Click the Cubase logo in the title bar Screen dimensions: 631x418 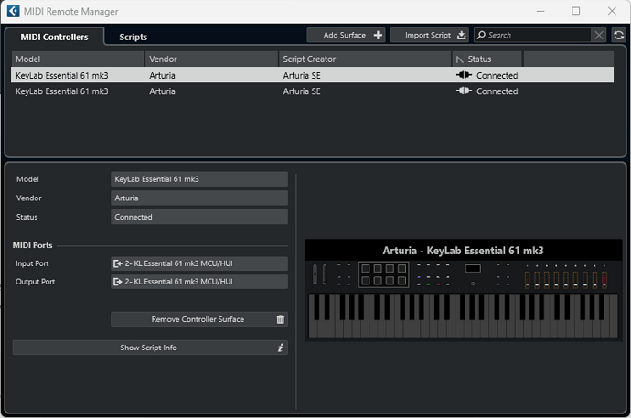click(x=13, y=11)
